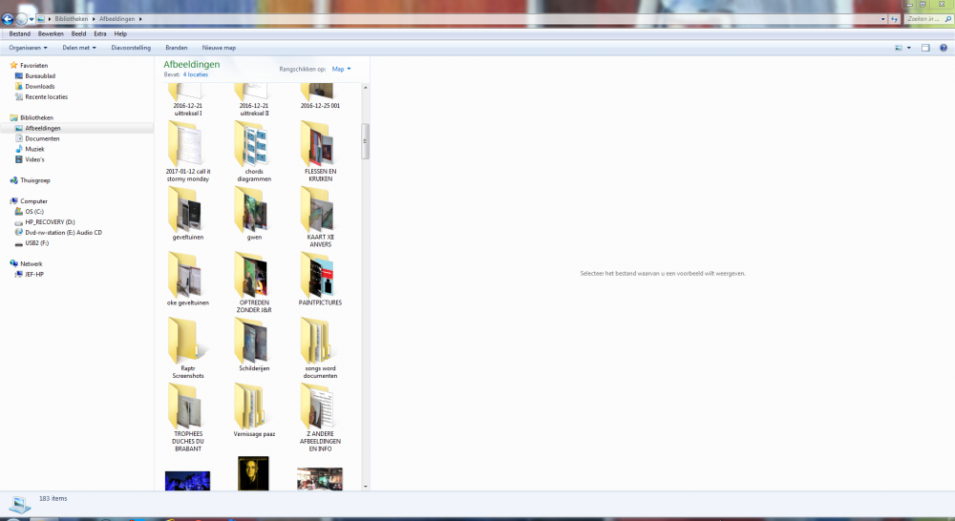Click the Back navigation arrow button

tap(8, 19)
